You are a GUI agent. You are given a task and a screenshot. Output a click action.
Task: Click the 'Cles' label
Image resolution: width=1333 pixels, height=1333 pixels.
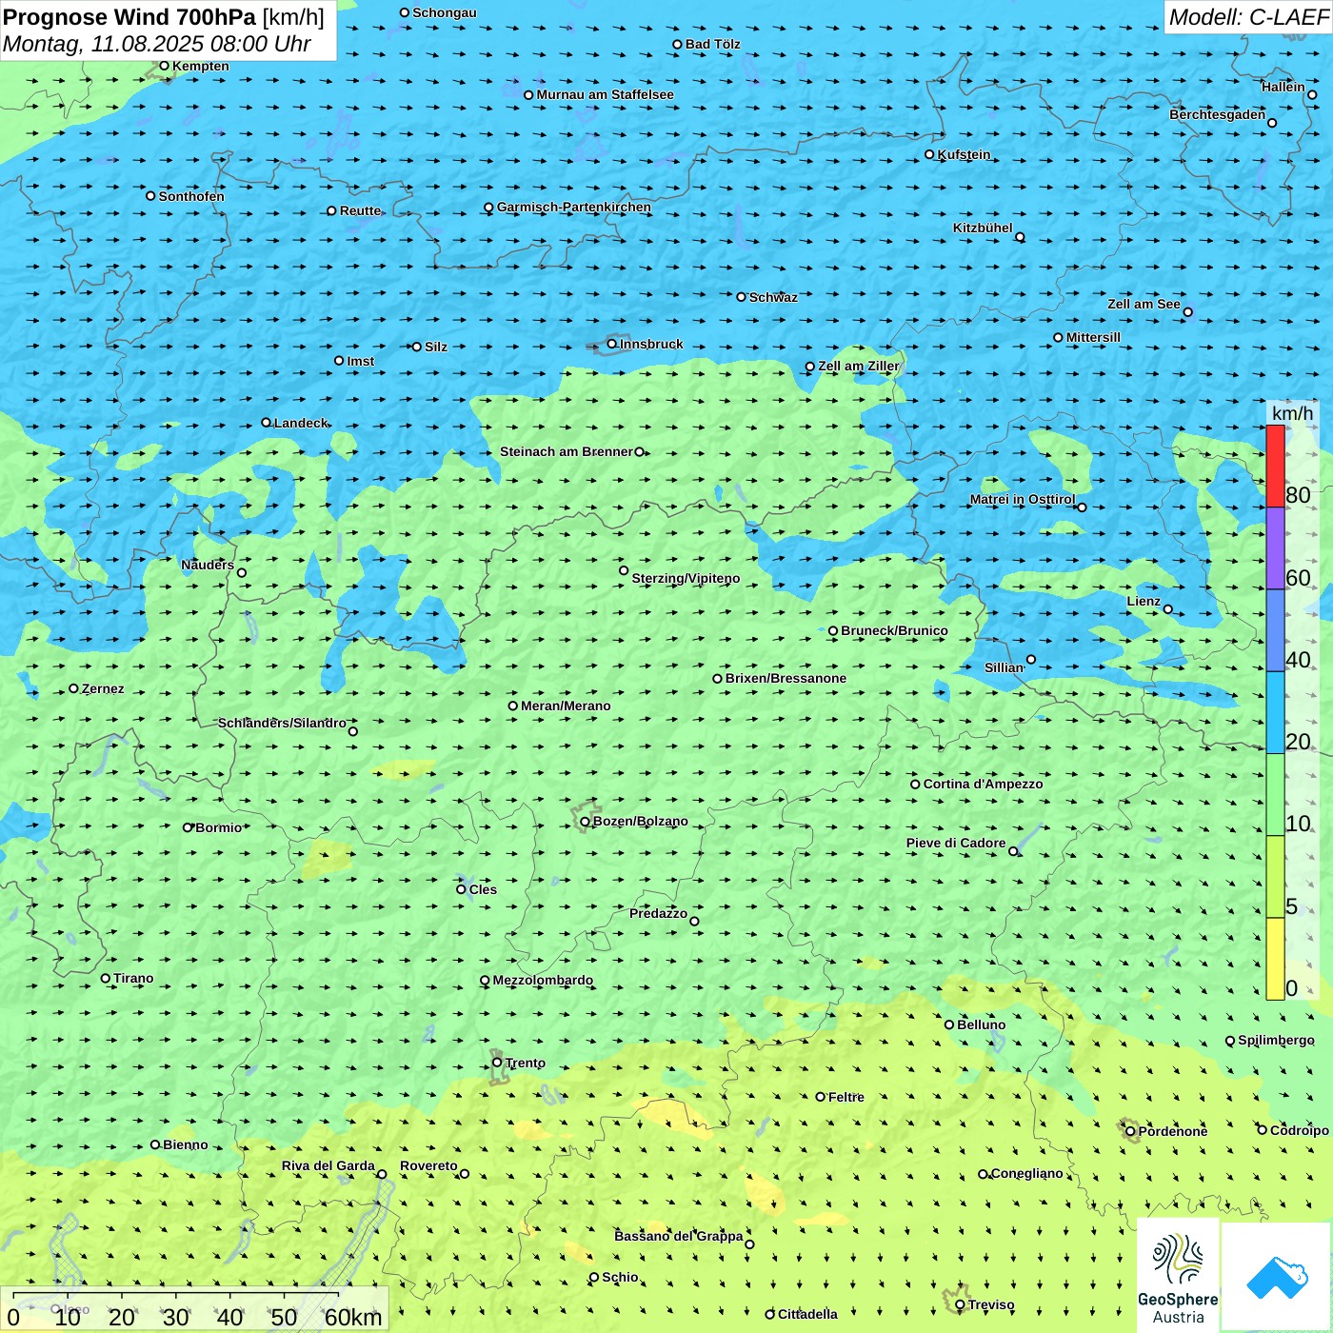(x=483, y=889)
